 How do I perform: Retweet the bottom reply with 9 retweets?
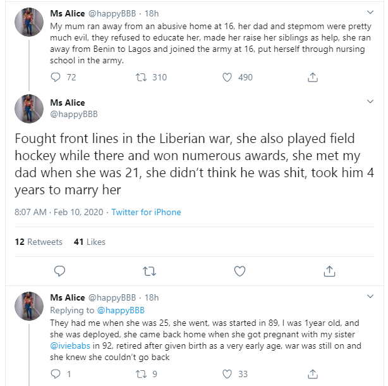[142, 374]
